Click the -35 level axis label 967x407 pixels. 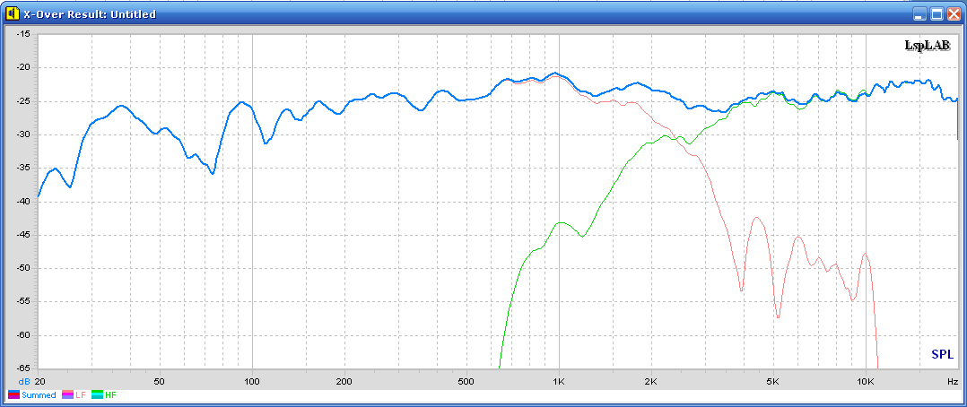pyautogui.click(x=23, y=168)
